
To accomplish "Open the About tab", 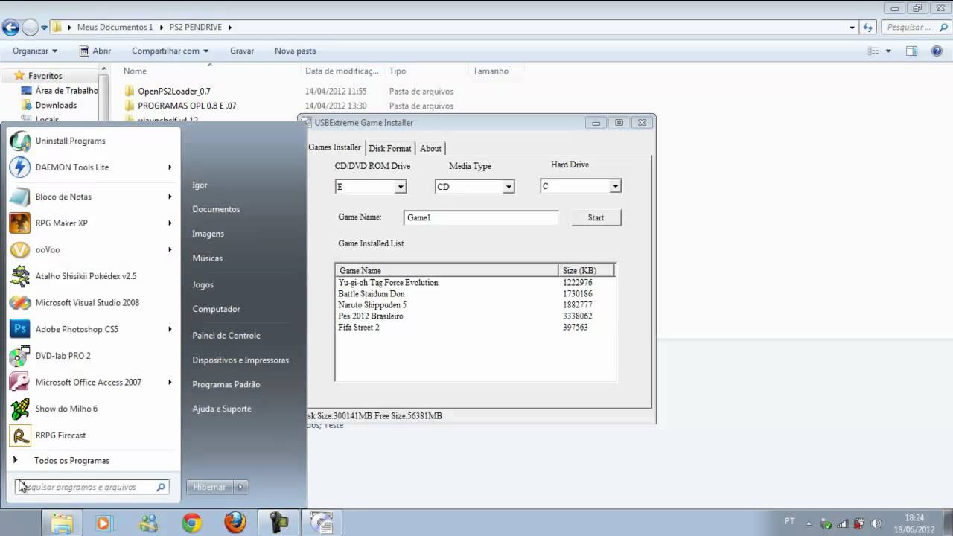I will pyautogui.click(x=430, y=148).
